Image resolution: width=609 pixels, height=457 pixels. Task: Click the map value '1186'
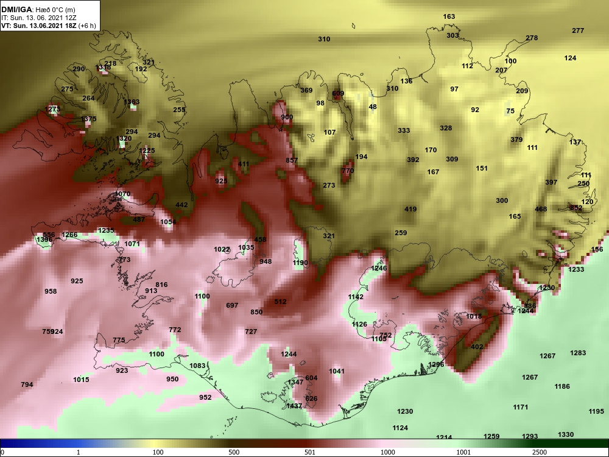[x=562, y=386]
